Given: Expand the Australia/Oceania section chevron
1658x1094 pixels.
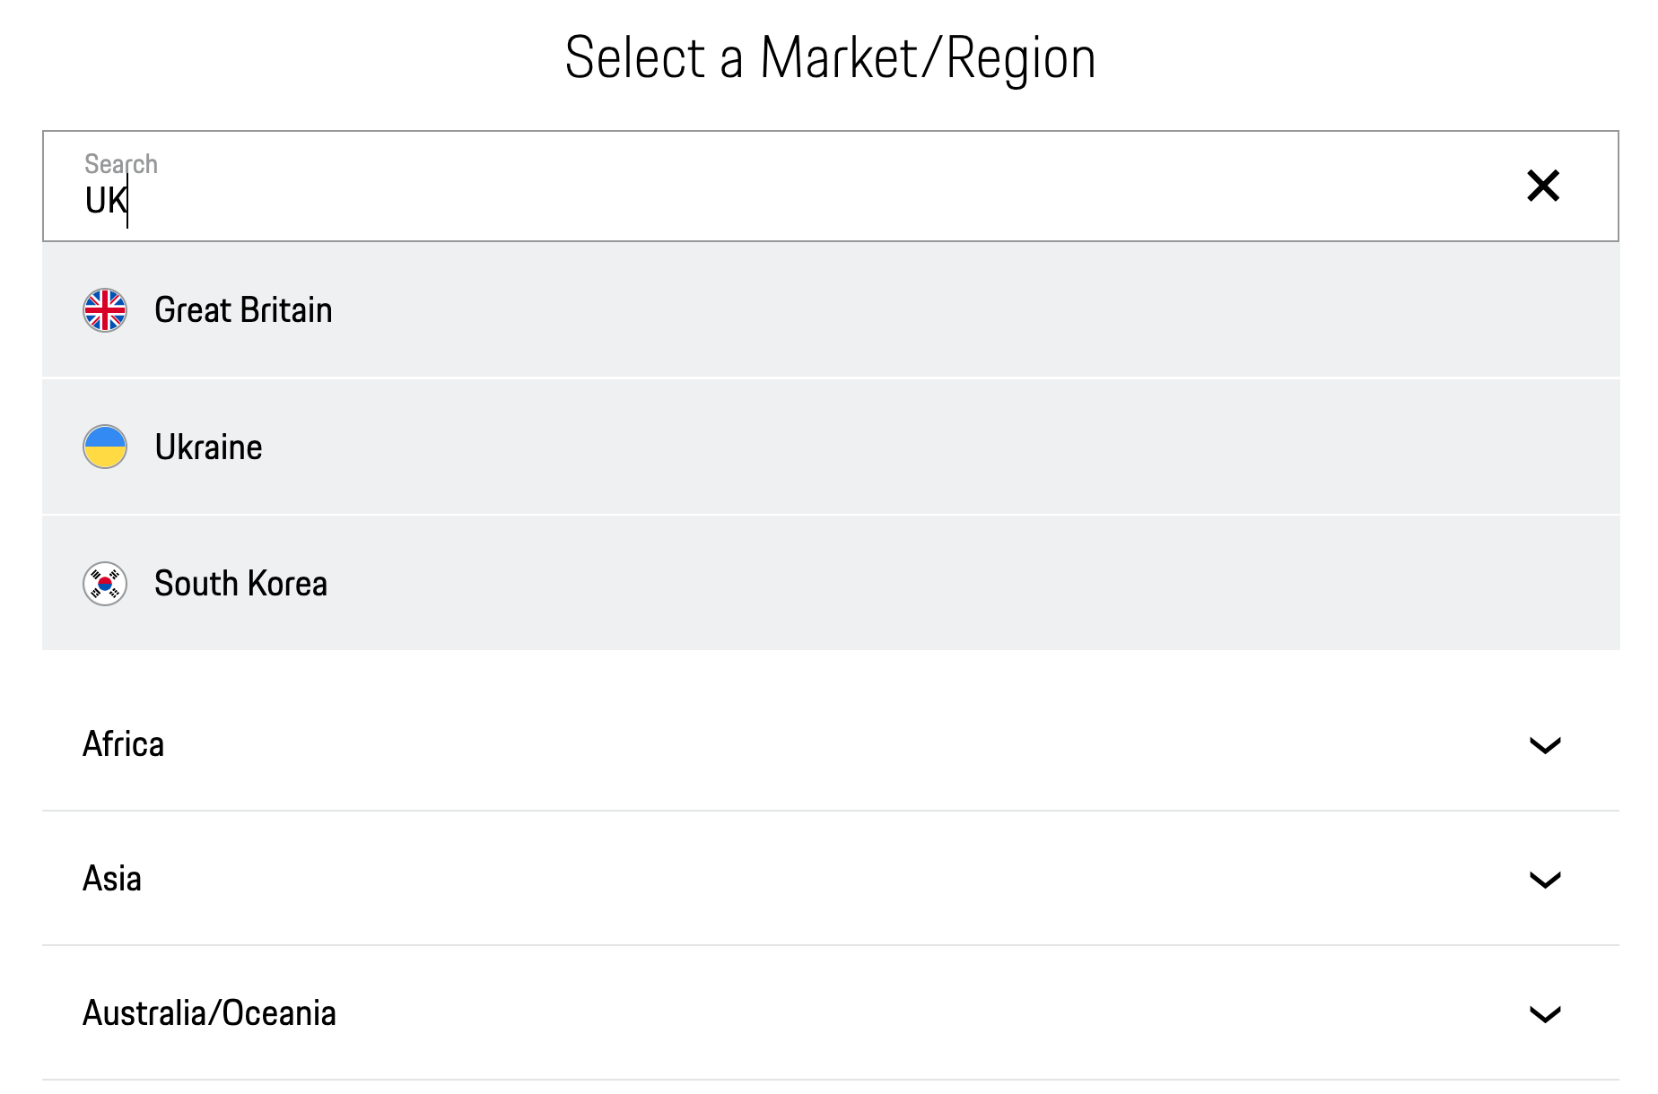Looking at the screenshot, I should 1545,1014.
